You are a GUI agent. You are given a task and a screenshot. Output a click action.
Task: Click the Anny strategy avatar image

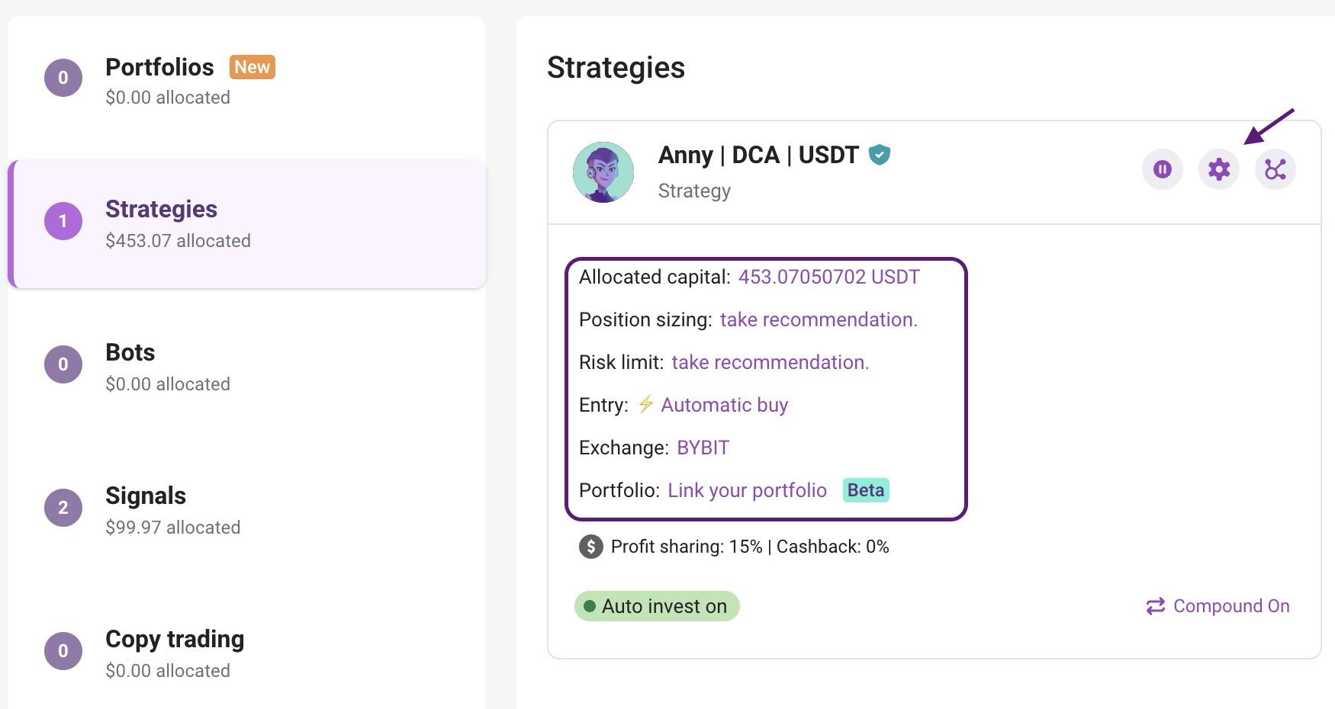point(603,172)
